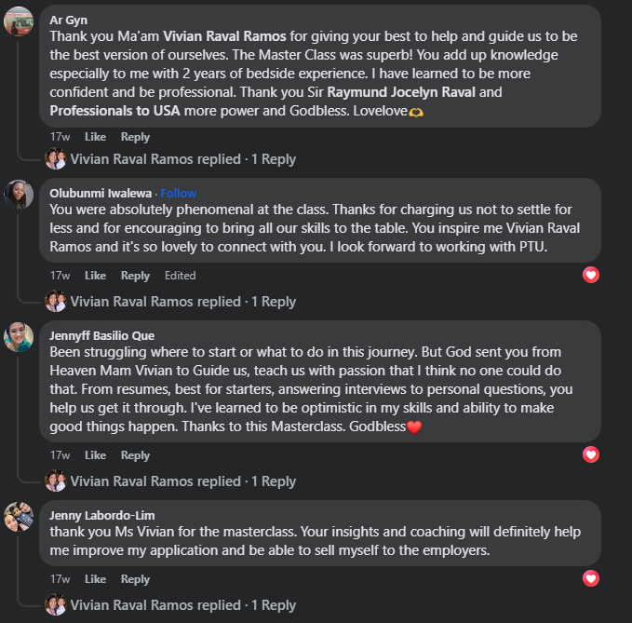This screenshot has height=623, width=632.
Task: Click heart reaction on Jenny Labordo-Lim's comment
Action: click(590, 578)
